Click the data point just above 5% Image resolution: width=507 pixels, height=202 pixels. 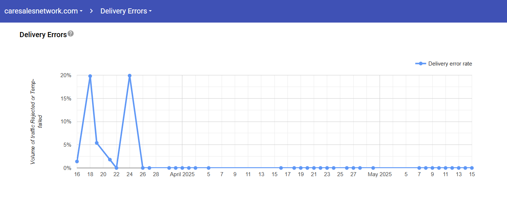(97, 143)
